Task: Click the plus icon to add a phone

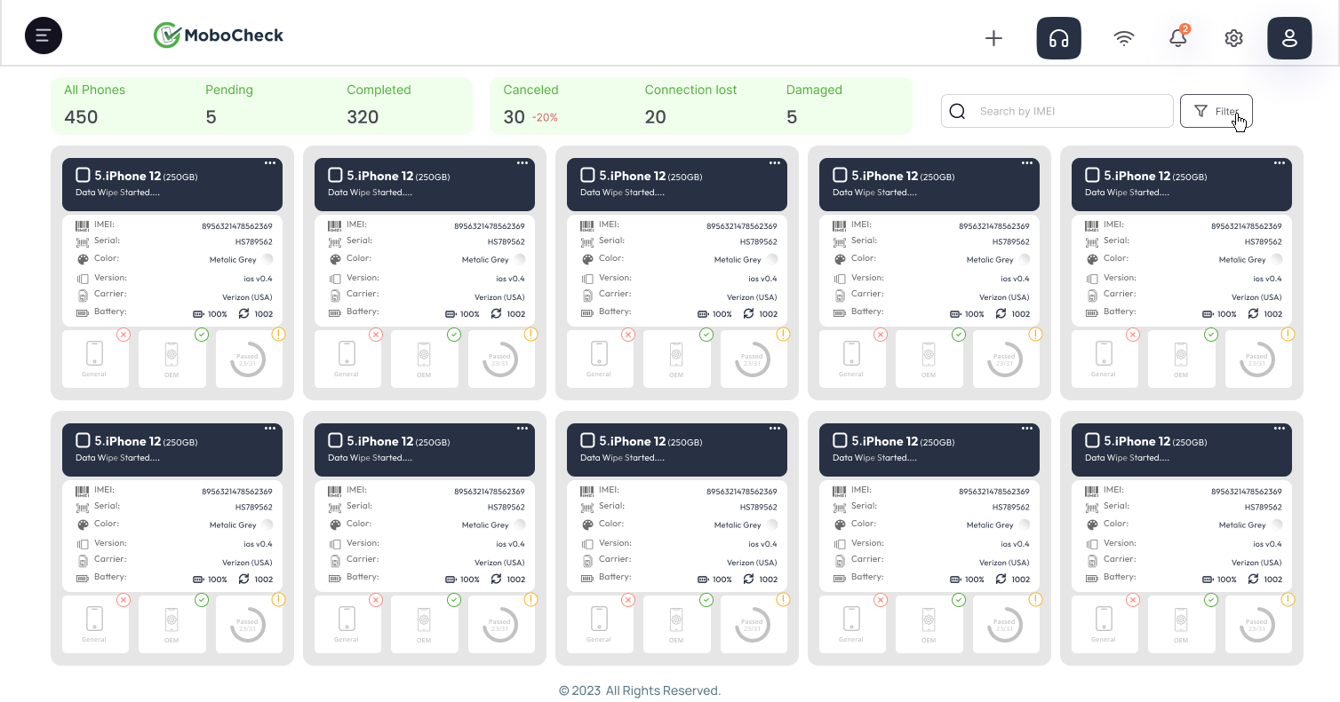Action: coord(993,38)
